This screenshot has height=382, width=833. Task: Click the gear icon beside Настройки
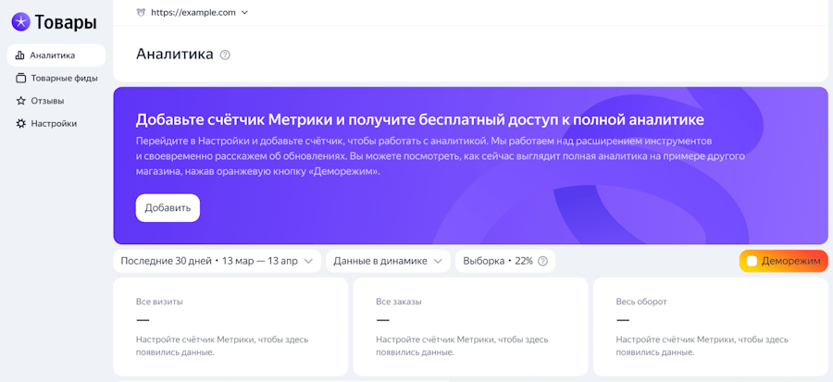[x=20, y=123]
